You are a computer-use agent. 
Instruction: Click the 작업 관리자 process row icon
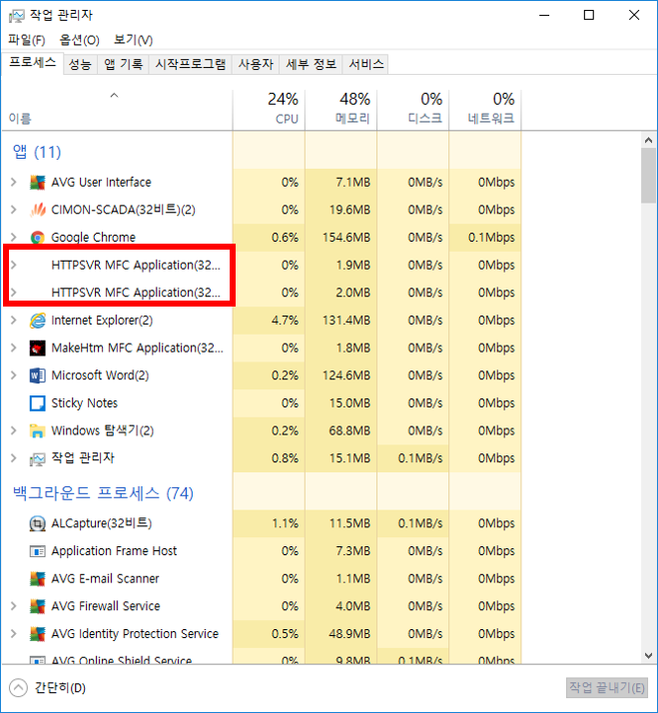coord(37,458)
